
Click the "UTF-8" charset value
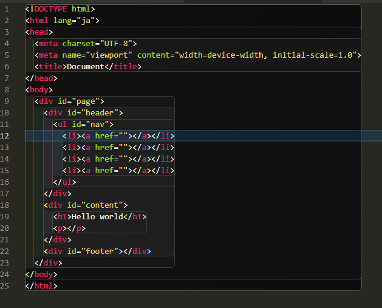click(118, 44)
